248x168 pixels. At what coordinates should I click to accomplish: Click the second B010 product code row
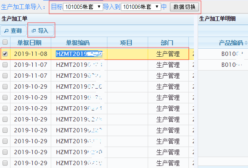[x=232, y=65]
